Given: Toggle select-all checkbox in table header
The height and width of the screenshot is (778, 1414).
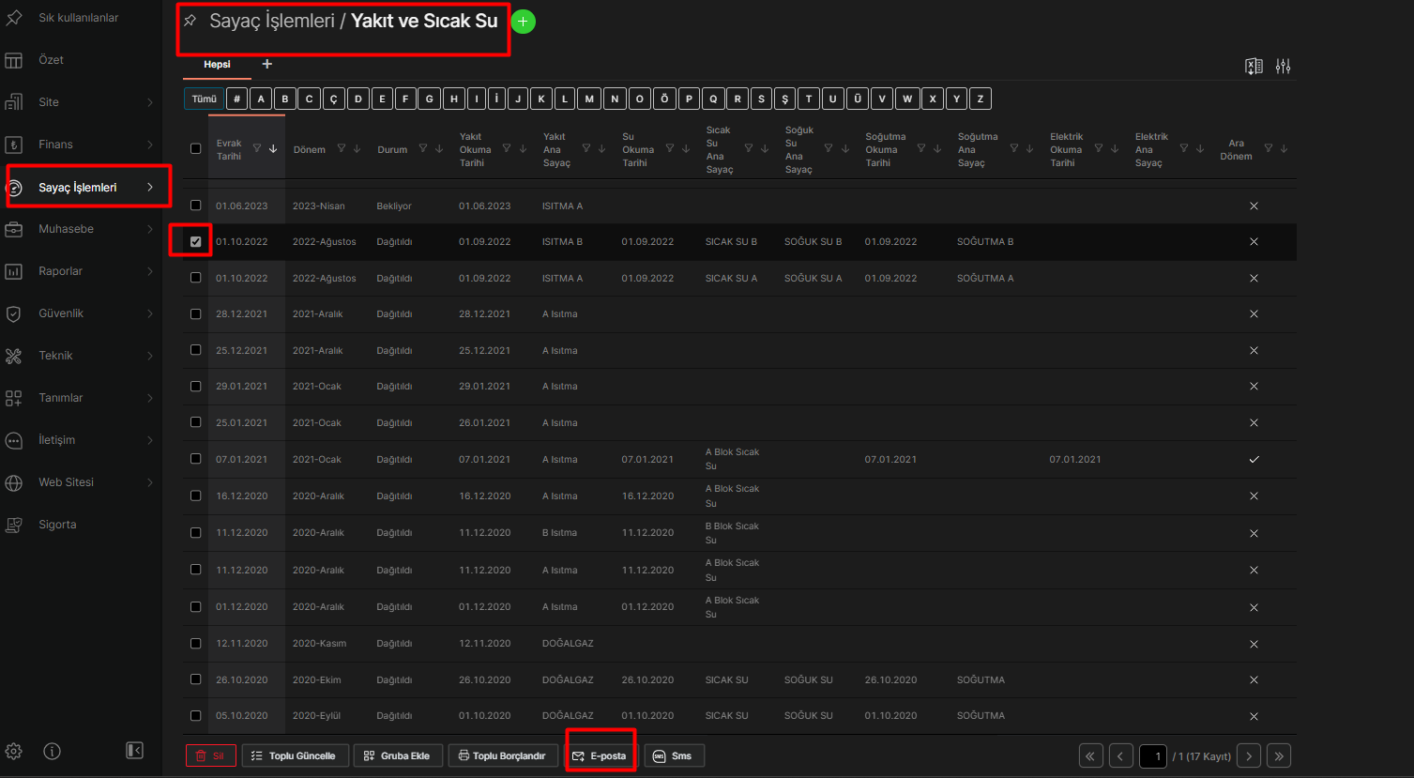Looking at the screenshot, I should pos(195,148).
